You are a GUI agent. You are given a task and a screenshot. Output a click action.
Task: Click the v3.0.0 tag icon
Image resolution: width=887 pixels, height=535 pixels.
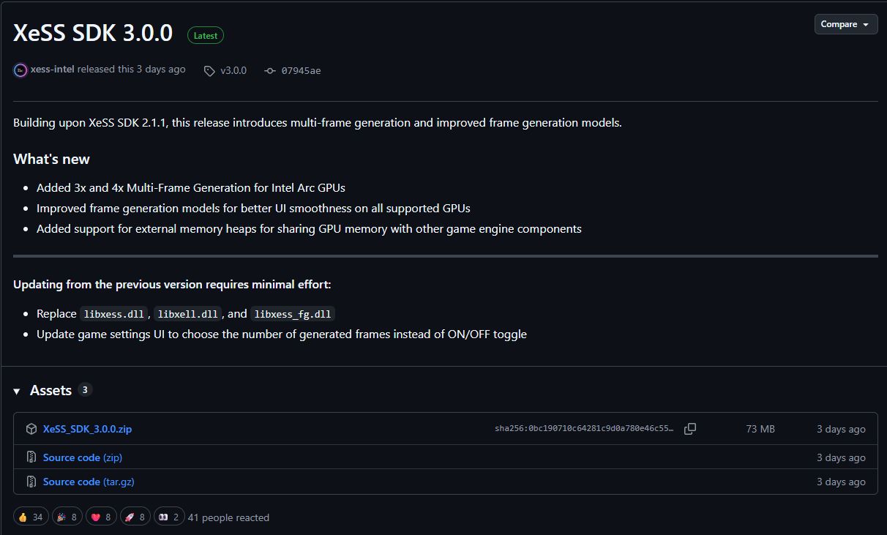(209, 71)
